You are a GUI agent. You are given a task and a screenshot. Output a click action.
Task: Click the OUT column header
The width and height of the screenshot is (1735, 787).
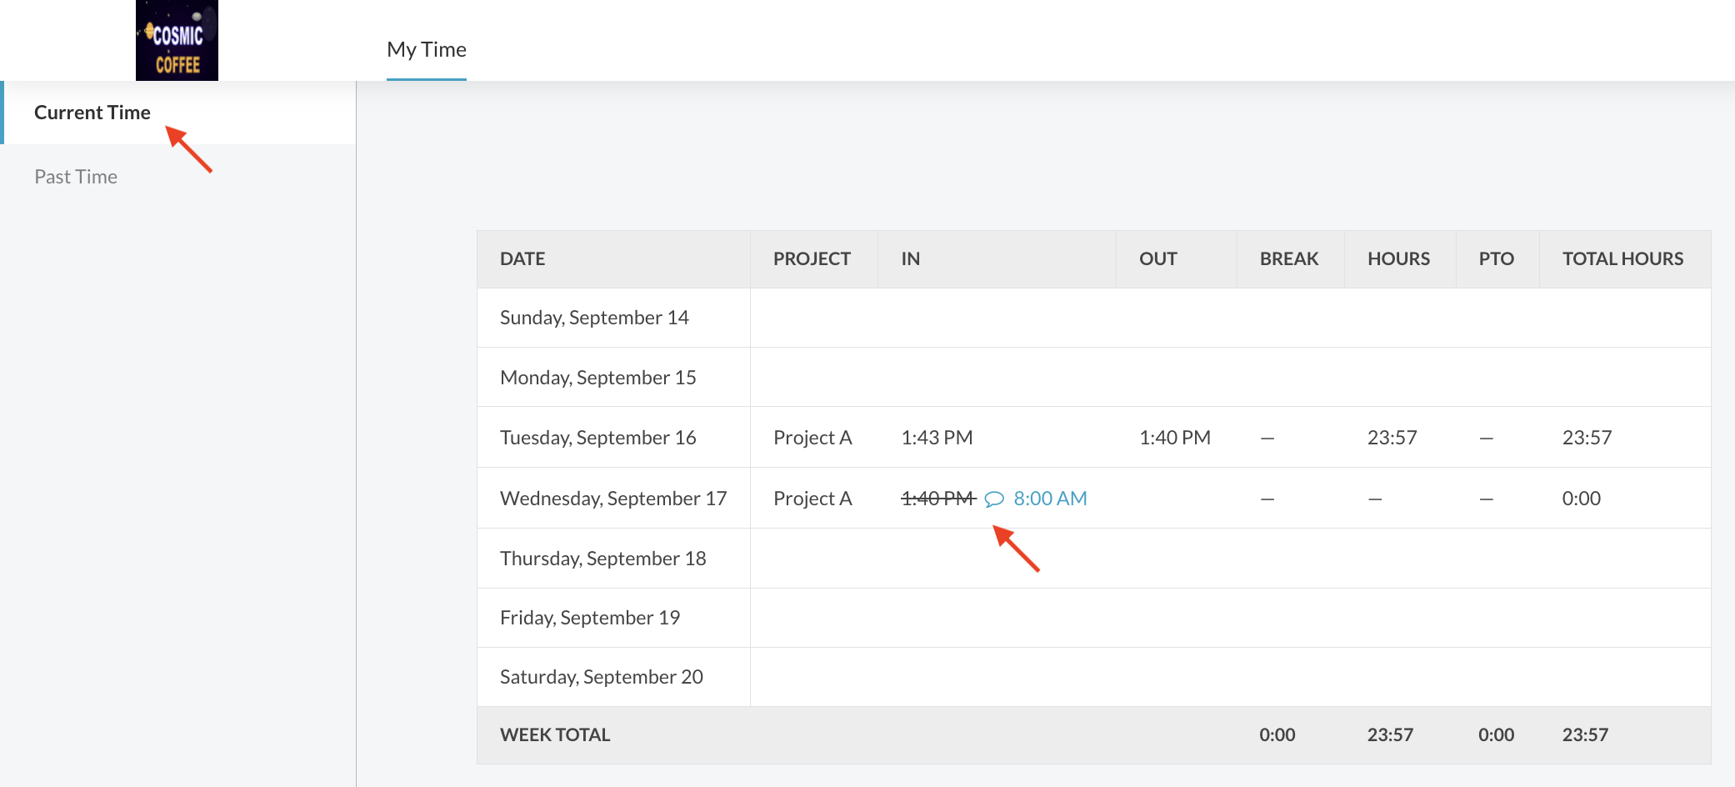click(1157, 259)
